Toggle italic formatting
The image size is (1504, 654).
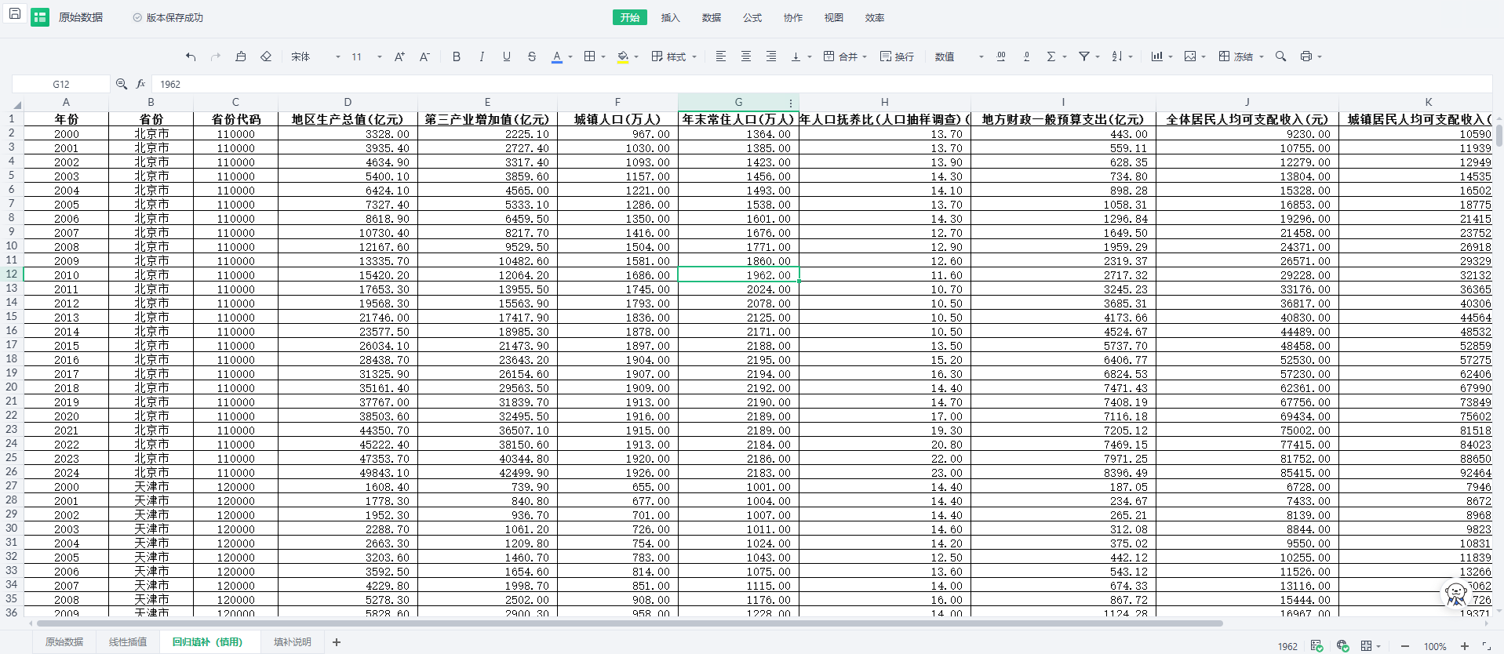coord(482,56)
